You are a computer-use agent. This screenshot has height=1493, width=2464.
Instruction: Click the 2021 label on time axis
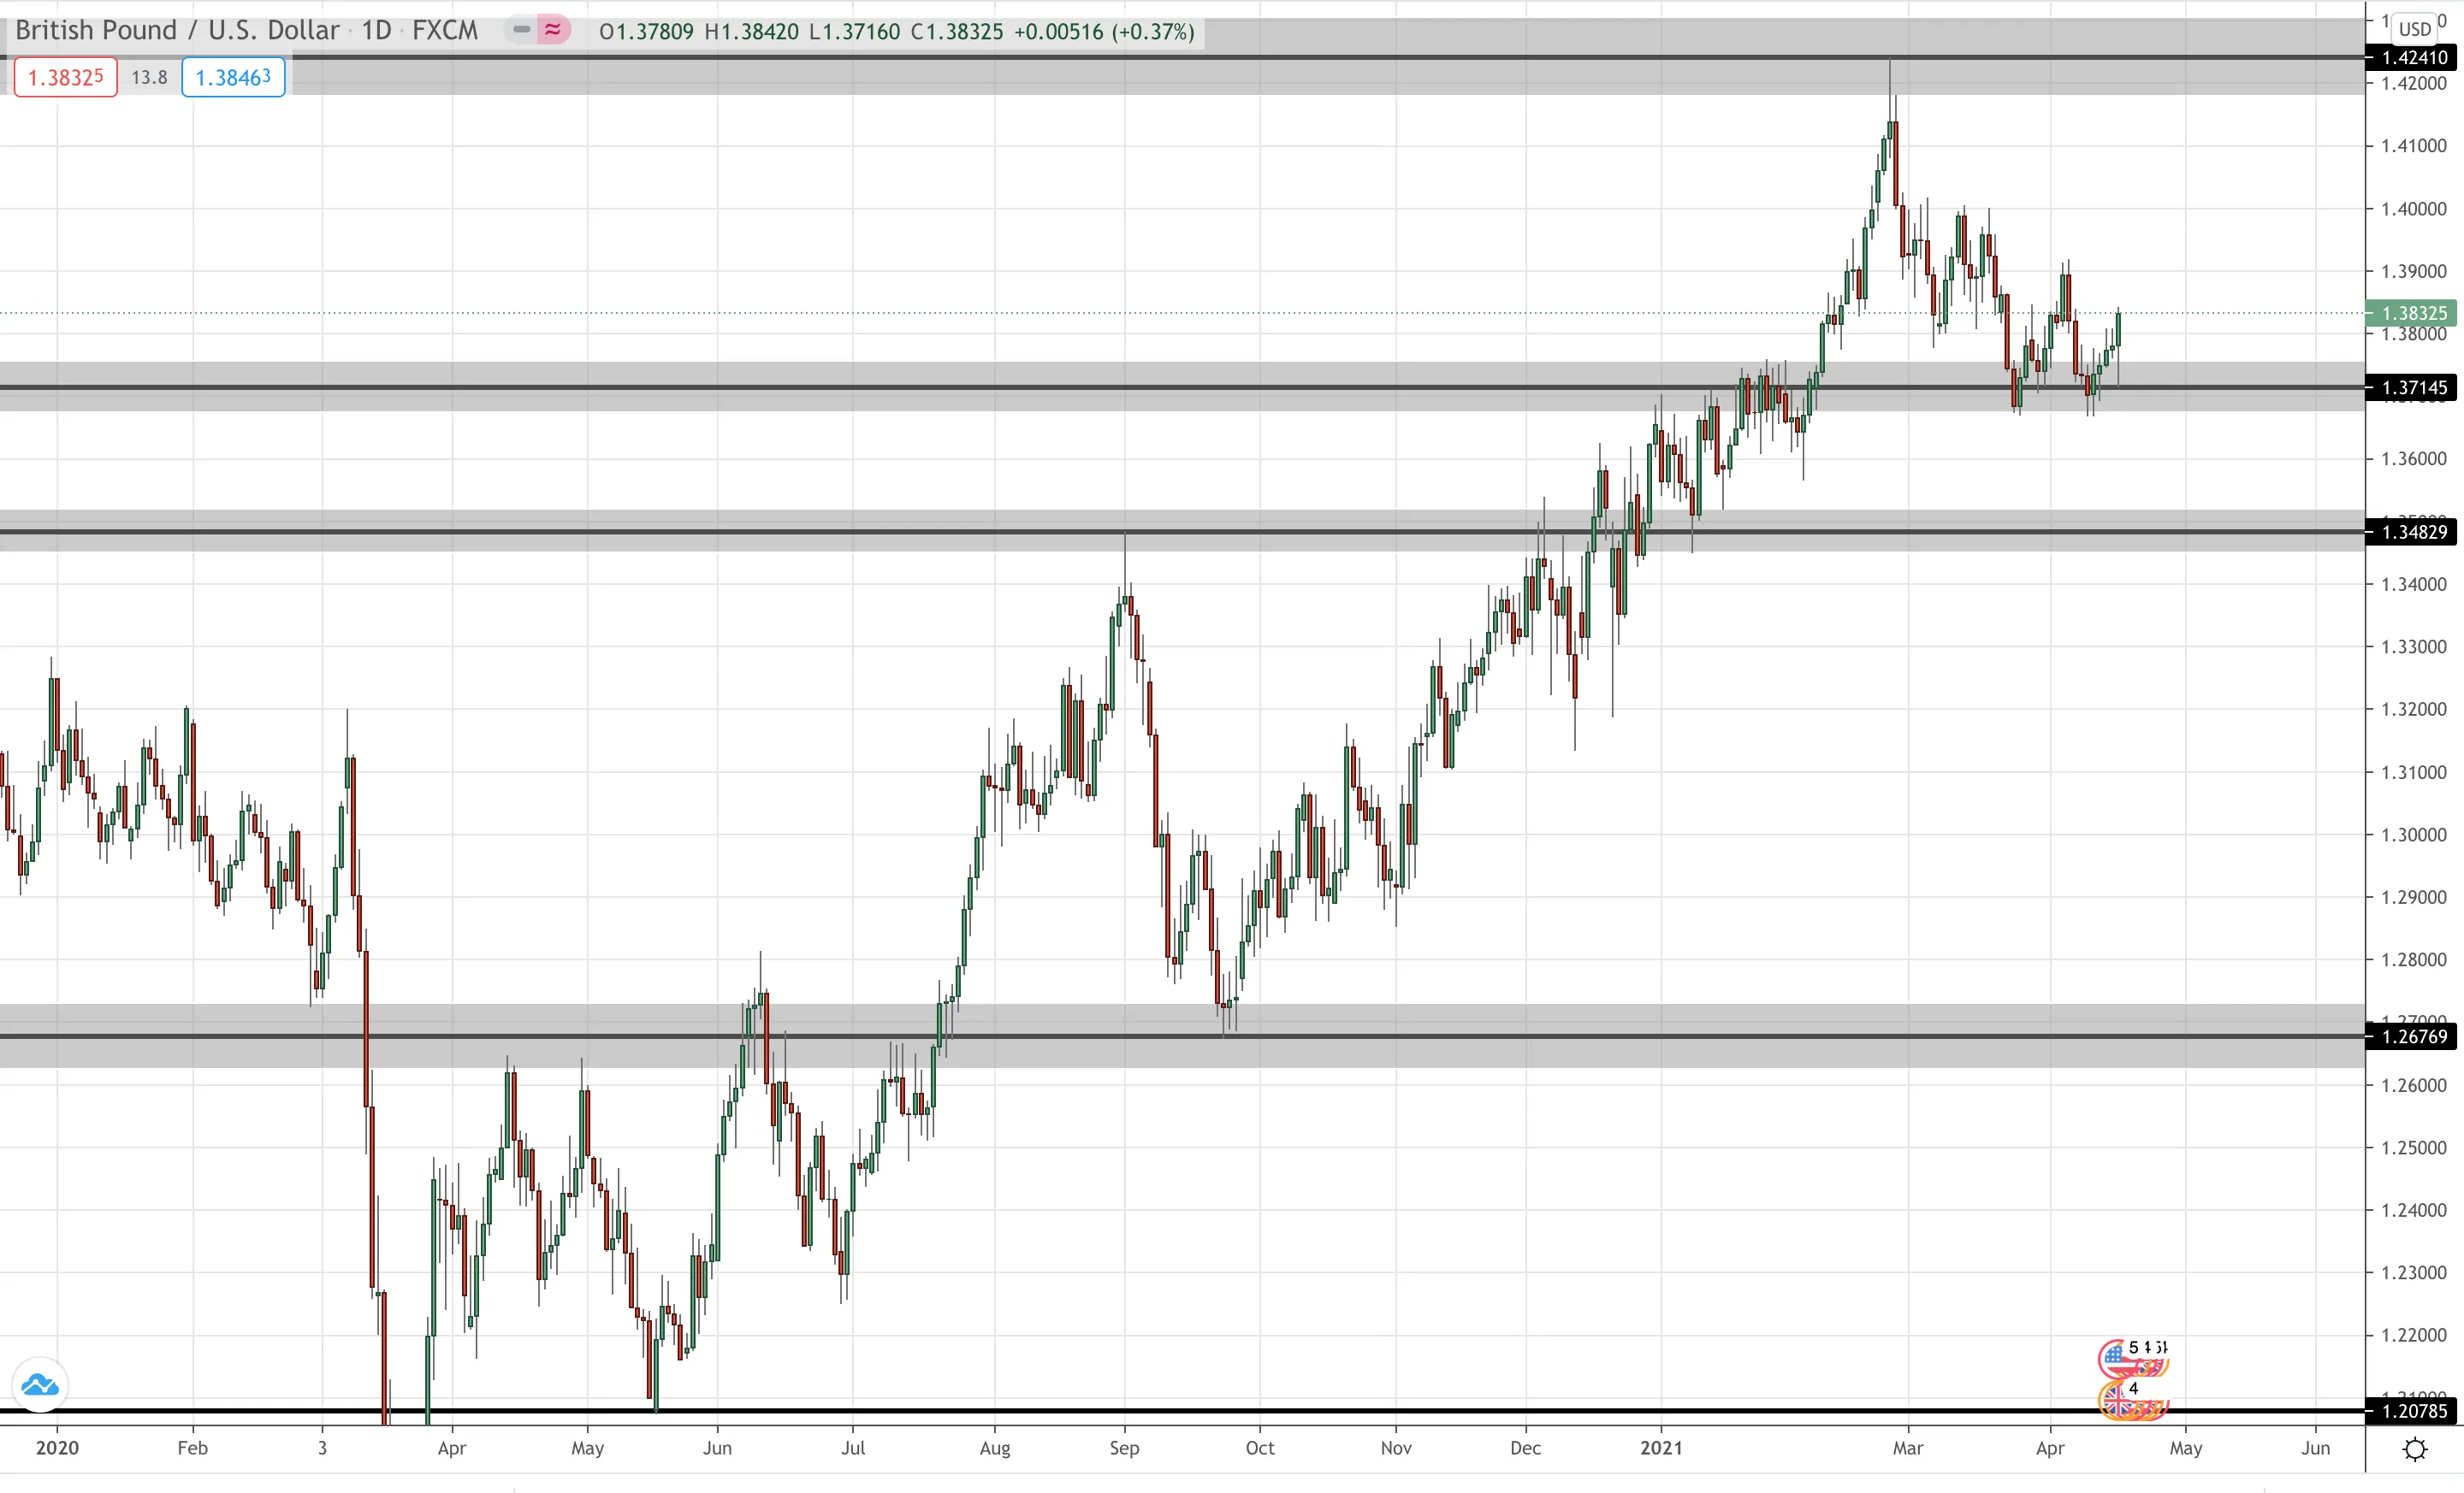(1661, 1448)
